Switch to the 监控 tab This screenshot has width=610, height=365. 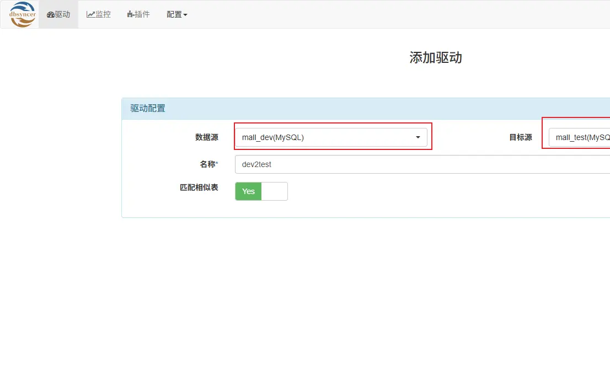pyautogui.click(x=98, y=14)
